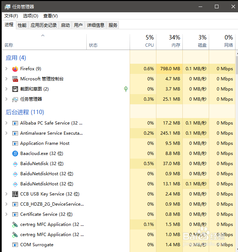Click the 任务管理器 process icon
Image resolution: width=238 pixels, height=252 pixels.
pyautogui.click(x=15, y=99)
